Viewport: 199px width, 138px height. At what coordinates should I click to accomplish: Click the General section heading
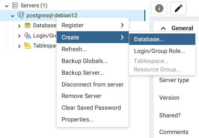182,28
